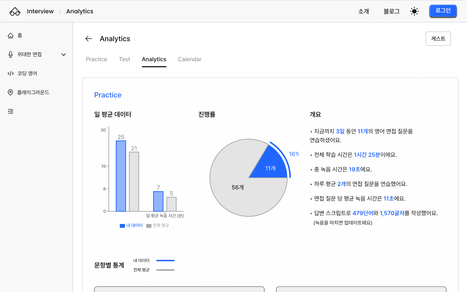This screenshot has width=467, height=292.
Task: Click the 게스트 button
Action: click(x=438, y=39)
